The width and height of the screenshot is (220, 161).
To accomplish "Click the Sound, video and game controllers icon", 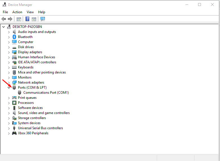I will click(x=14, y=113).
